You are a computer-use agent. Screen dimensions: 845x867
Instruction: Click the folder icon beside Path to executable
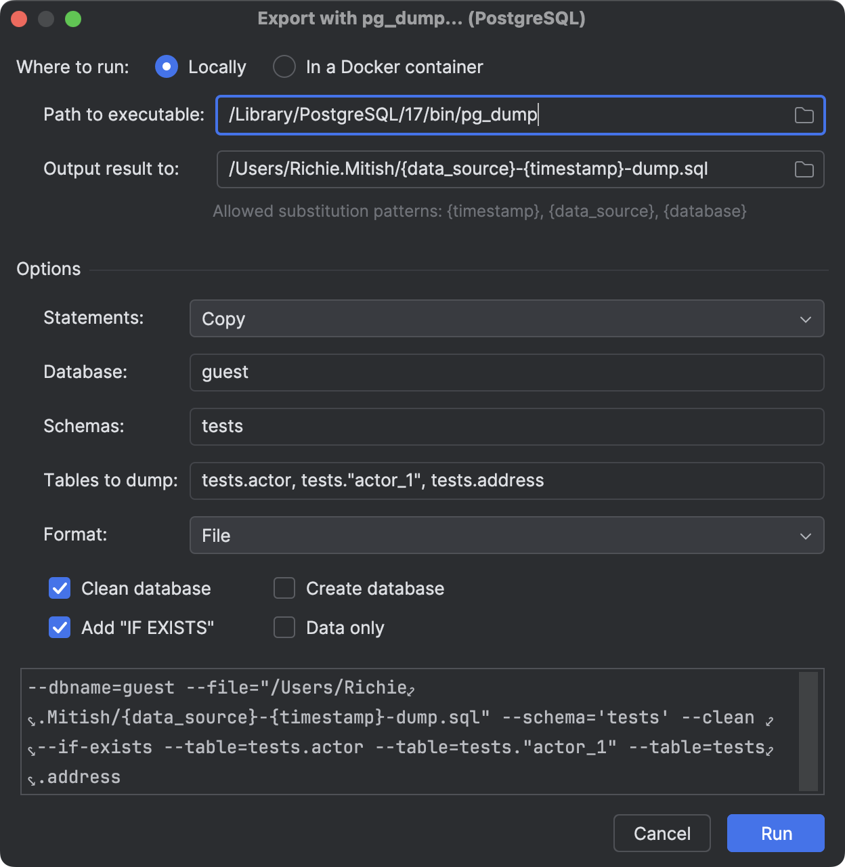804,115
